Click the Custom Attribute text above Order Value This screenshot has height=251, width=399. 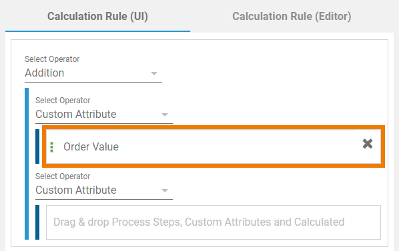point(76,115)
